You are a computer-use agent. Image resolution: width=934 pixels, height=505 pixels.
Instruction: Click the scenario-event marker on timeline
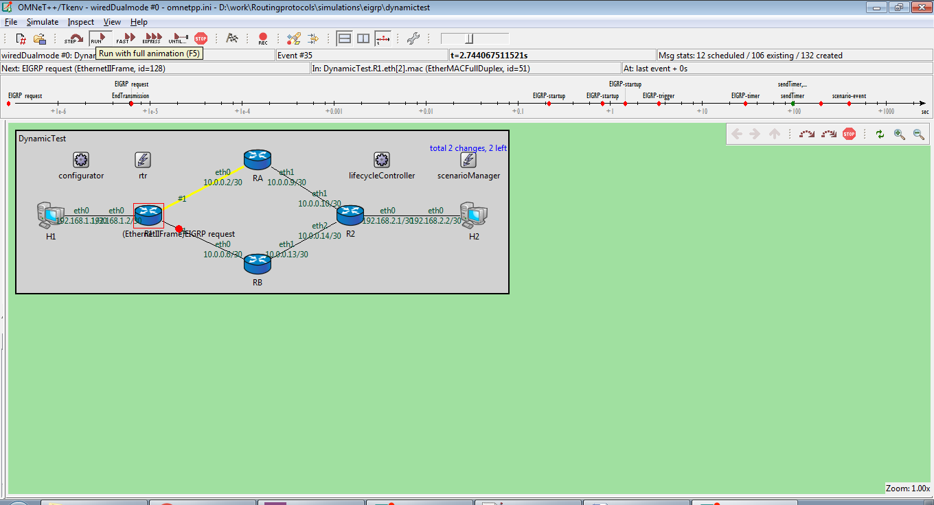(x=849, y=104)
